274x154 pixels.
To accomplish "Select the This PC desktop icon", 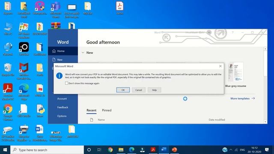I will [8, 29].
